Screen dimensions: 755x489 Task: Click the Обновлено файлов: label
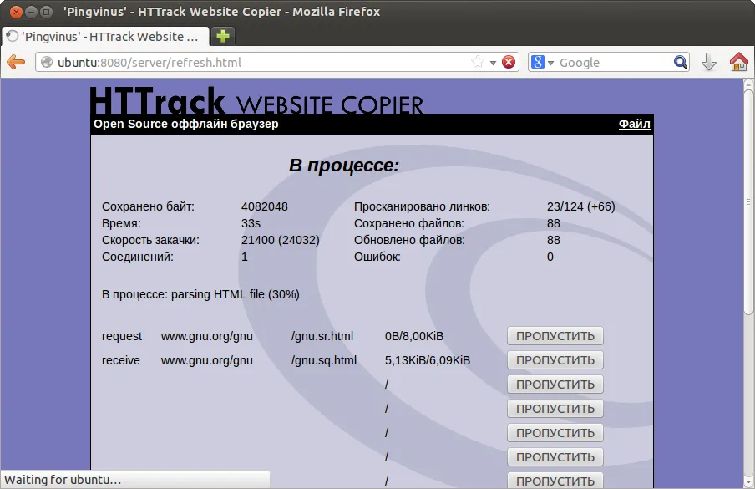click(409, 240)
